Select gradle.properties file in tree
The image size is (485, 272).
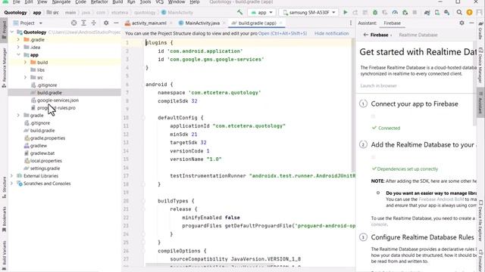(47, 138)
